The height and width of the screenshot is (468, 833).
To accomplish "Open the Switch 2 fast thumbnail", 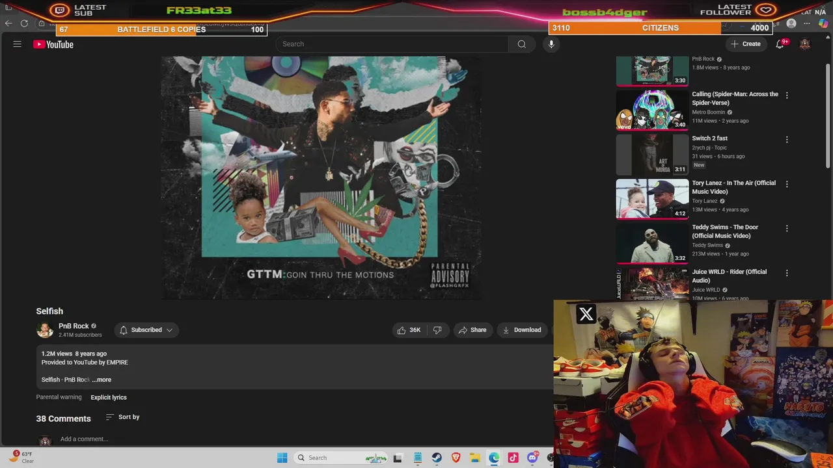I will click(652, 154).
